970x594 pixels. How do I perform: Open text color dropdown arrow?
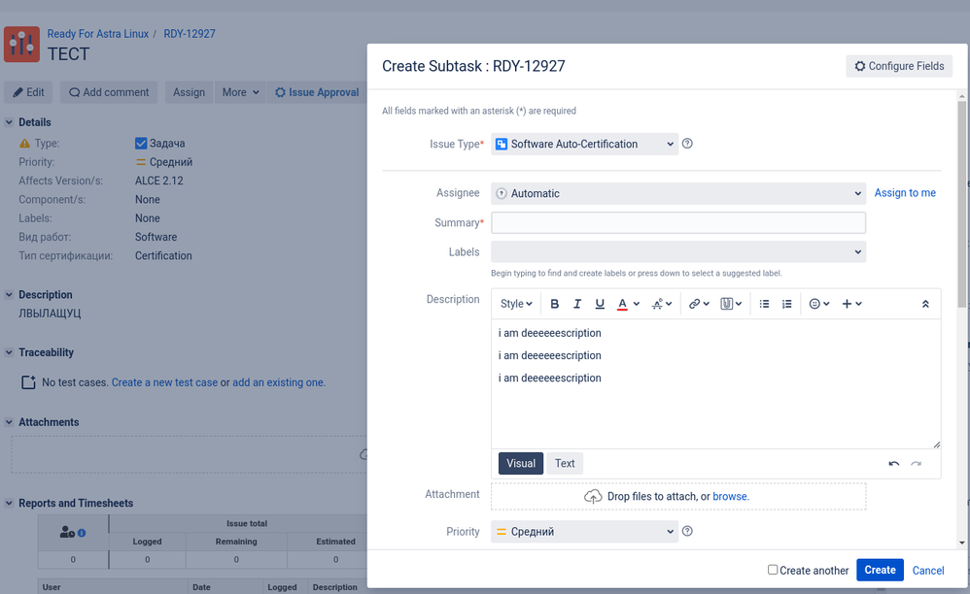point(636,304)
